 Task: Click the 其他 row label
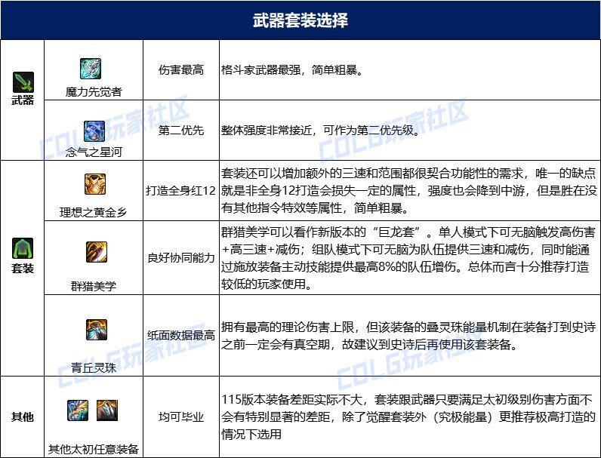click(23, 417)
